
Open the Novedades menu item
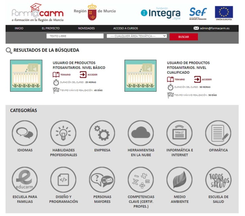[x=86, y=28]
